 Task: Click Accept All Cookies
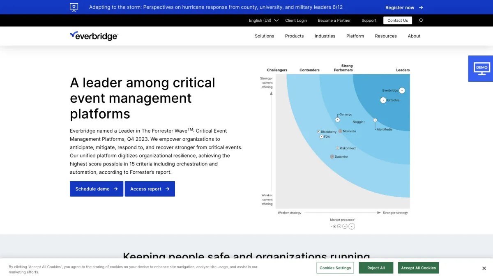[x=418, y=268]
